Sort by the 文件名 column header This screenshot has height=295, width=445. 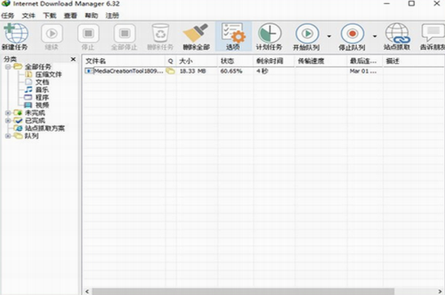click(124, 61)
